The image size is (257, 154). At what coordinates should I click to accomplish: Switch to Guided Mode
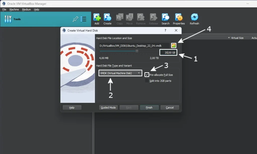pyautogui.click(x=108, y=107)
